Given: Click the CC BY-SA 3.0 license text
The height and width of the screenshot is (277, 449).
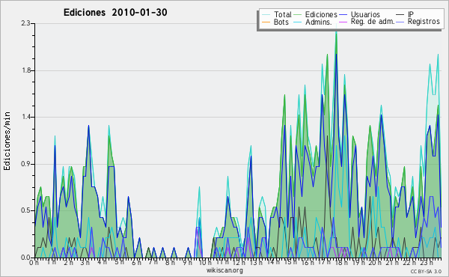Looking at the screenshot, I should (426, 271).
